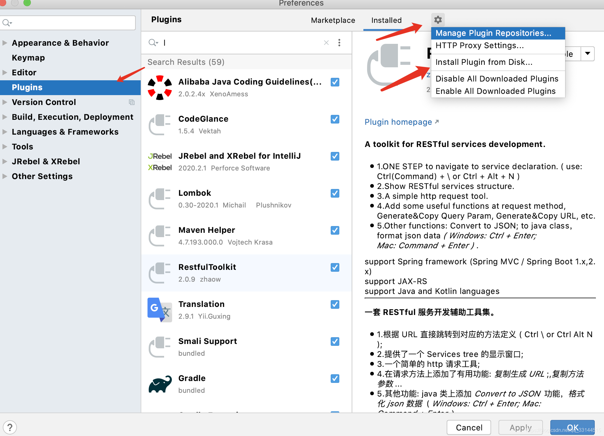This screenshot has width=604, height=436.
Task: Expand the Other Settings section
Action: click(5, 176)
